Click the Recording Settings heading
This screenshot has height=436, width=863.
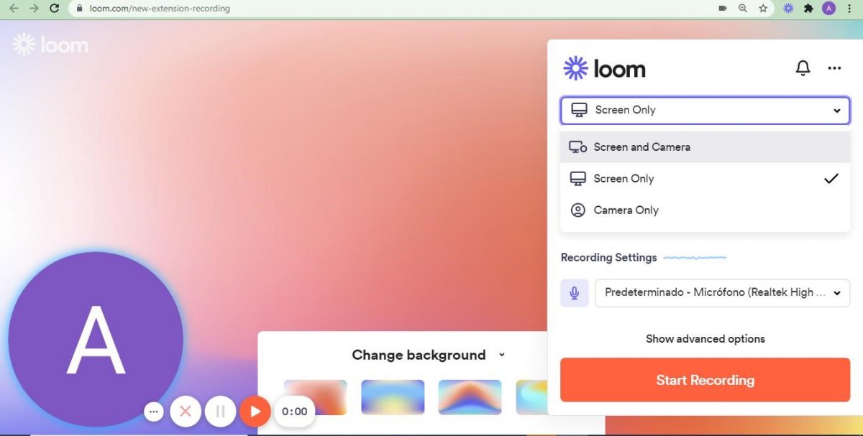[608, 257]
